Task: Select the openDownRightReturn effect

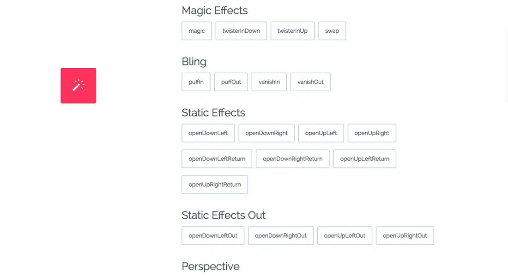Action: (293, 159)
